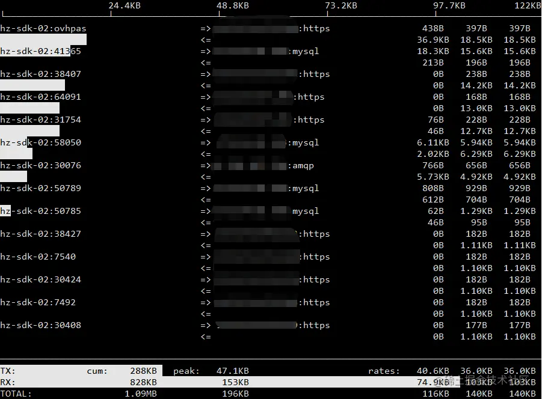Image resolution: width=542 pixels, height=399 pixels.
Task: Click :https label on the 64091 row
Action: (x=309, y=97)
